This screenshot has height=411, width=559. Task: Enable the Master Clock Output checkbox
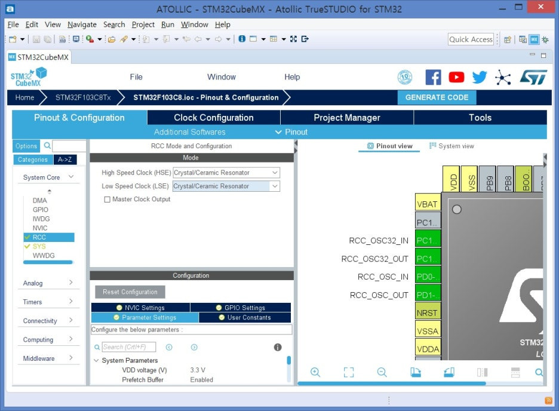pyautogui.click(x=107, y=200)
